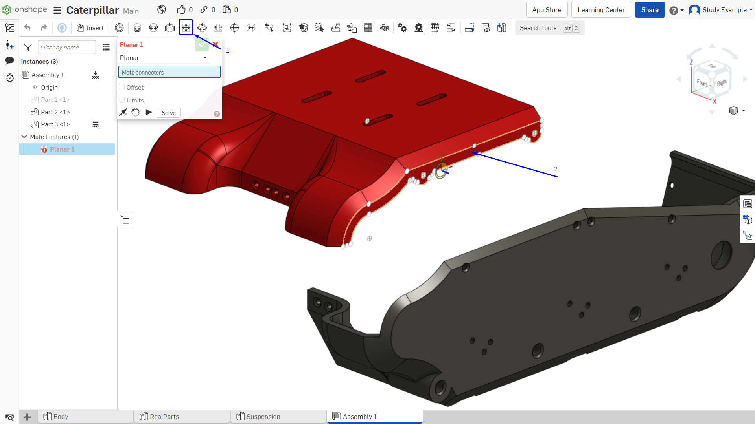
Task: Select the Ball mate tool
Action: (x=234, y=28)
